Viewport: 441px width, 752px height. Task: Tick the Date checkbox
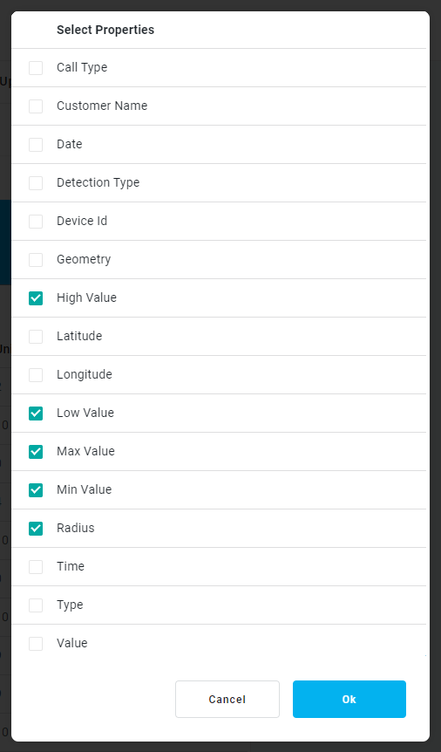[36, 145]
